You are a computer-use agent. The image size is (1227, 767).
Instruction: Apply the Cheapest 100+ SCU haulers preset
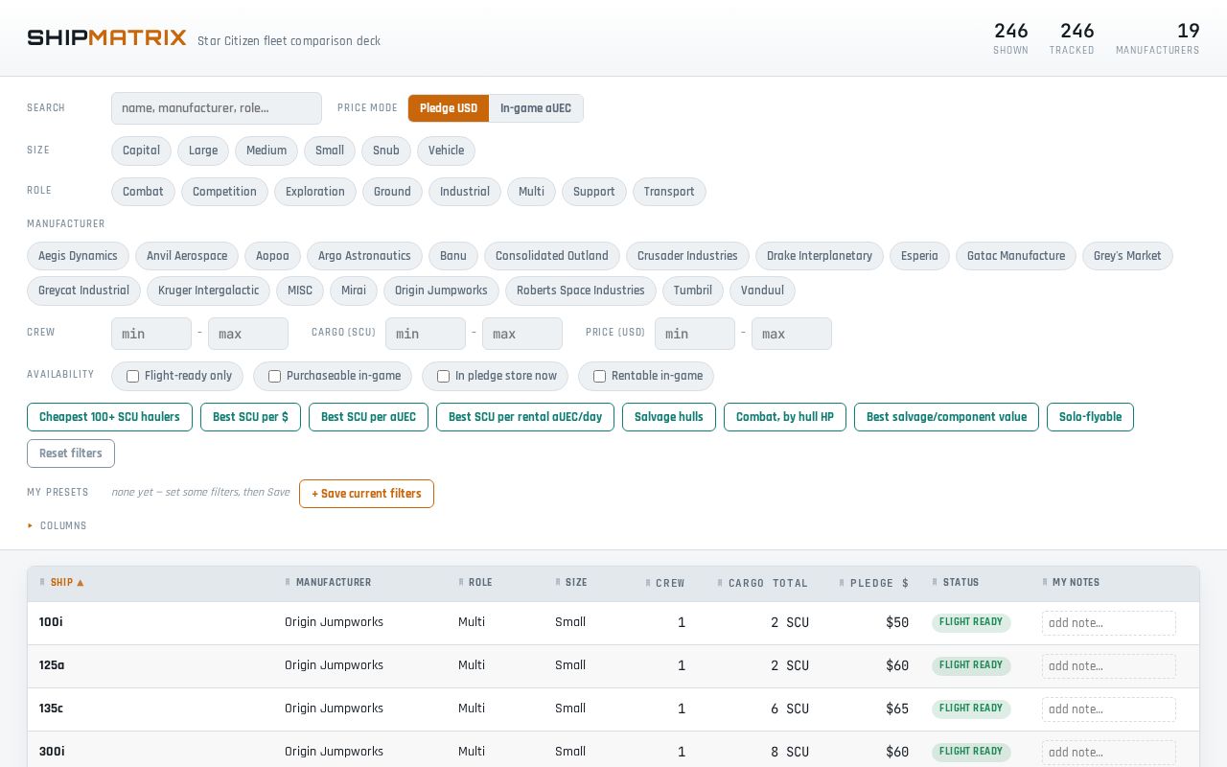(109, 417)
